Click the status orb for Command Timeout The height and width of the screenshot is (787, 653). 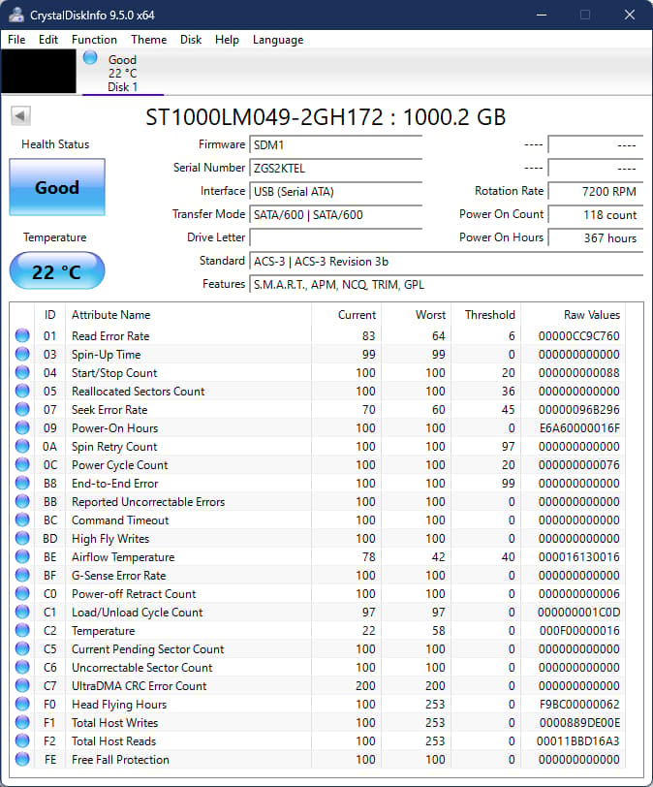pos(22,519)
